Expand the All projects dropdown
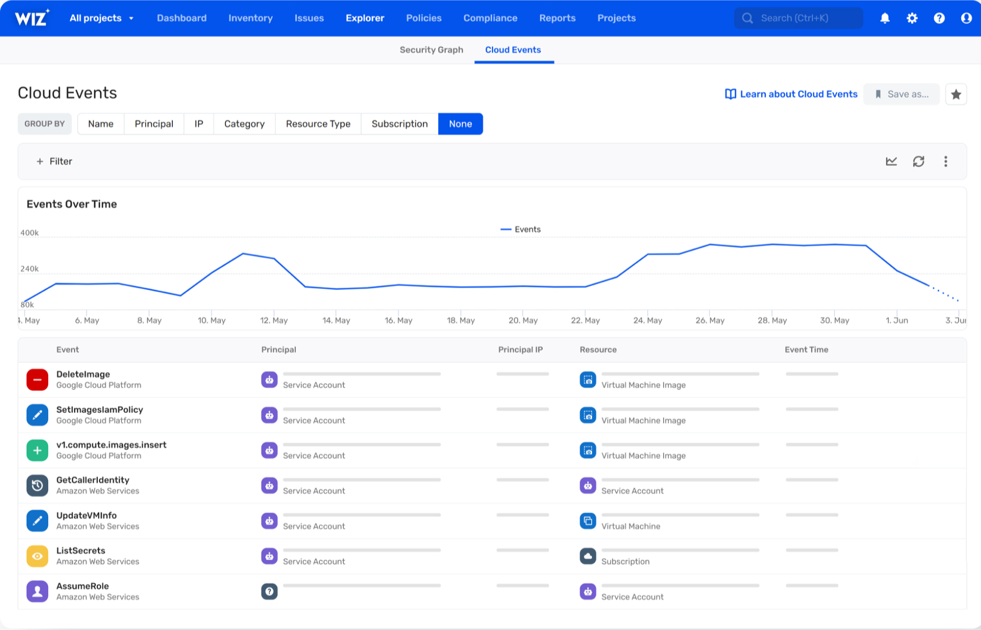 point(101,18)
